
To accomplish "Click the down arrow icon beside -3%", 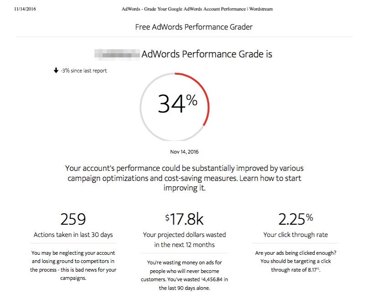I will pos(56,71).
